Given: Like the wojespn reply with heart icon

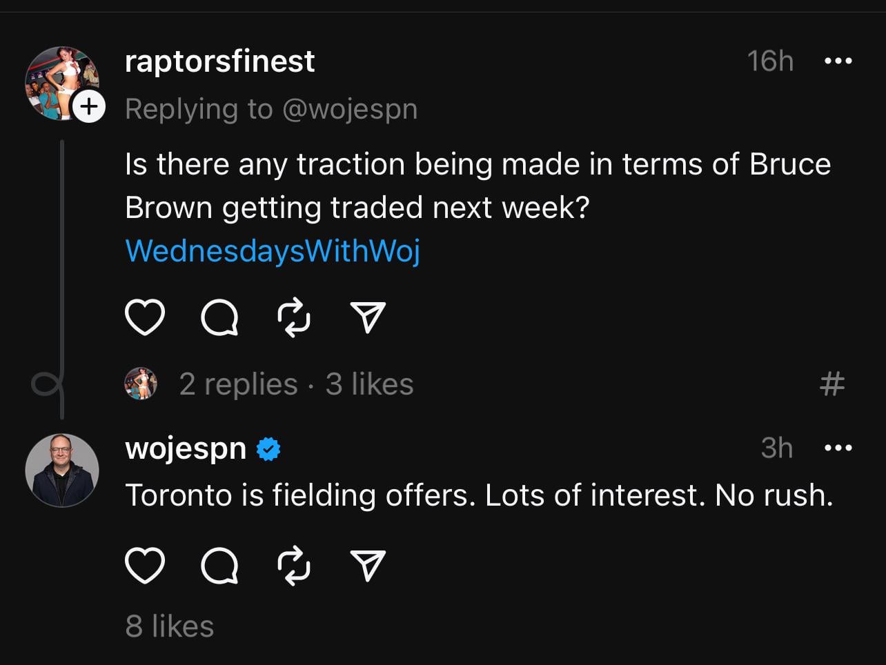Looking at the screenshot, I should [145, 566].
